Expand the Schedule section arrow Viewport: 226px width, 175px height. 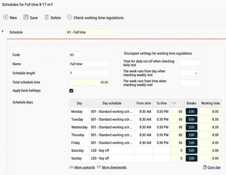(x=3, y=31)
